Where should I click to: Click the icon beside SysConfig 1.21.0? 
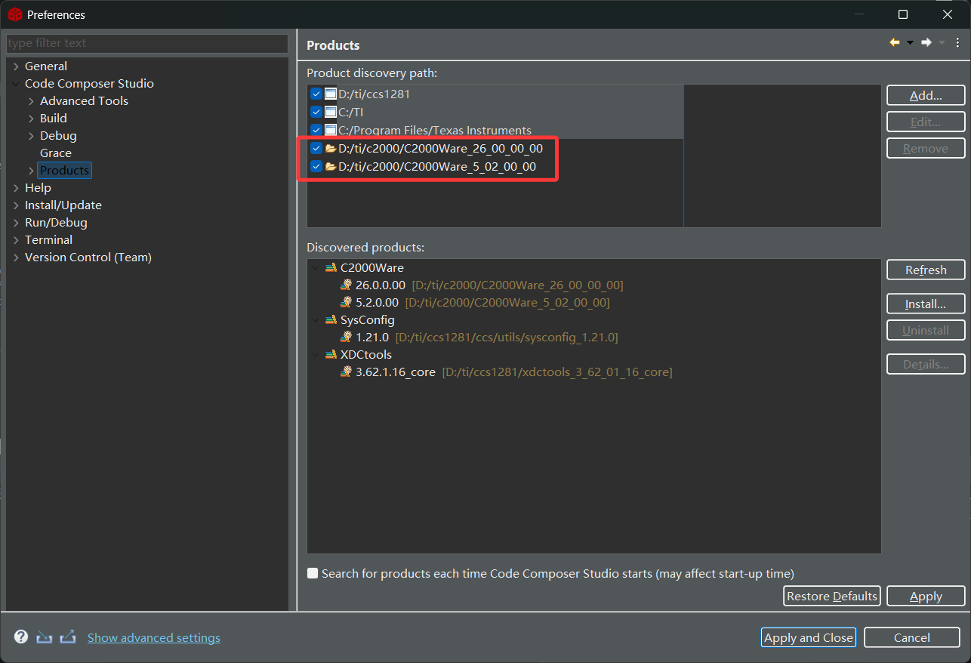347,338
